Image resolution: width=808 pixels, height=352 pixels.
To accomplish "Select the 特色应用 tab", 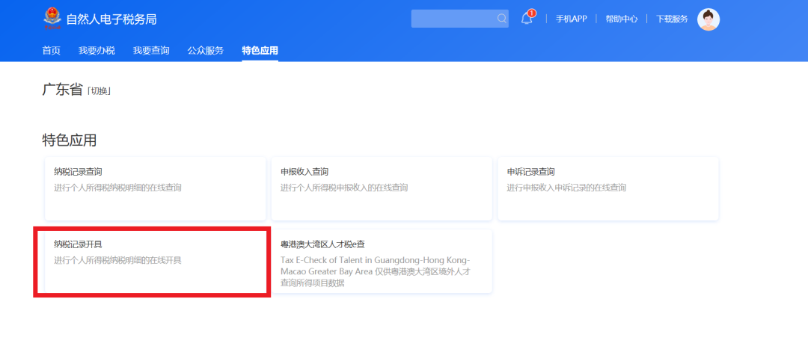I will click(260, 50).
